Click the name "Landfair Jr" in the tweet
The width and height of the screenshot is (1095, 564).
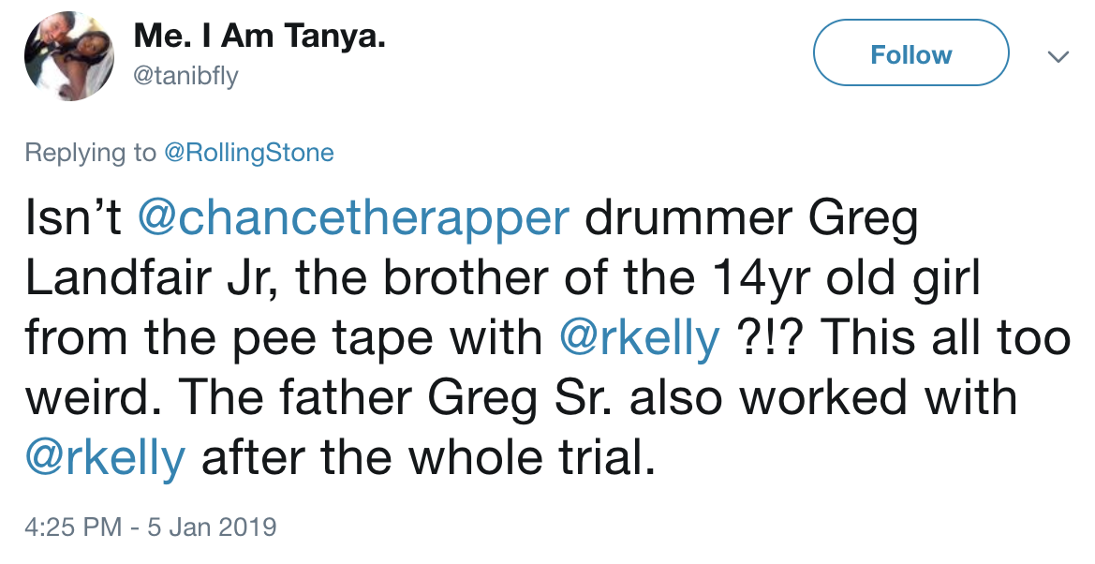click(138, 279)
